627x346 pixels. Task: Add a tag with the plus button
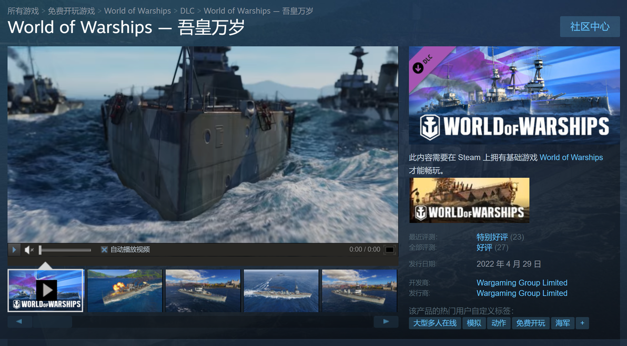pyautogui.click(x=582, y=323)
